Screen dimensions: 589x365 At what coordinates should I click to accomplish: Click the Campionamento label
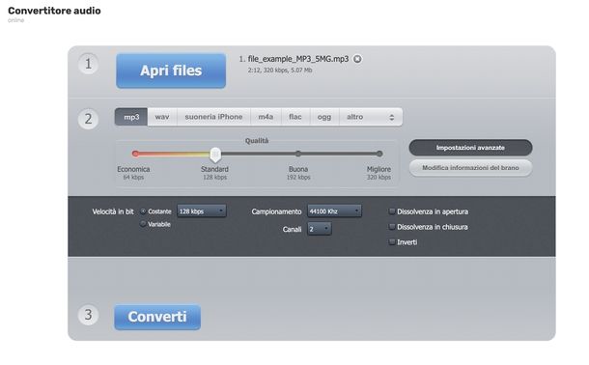click(276, 211)
